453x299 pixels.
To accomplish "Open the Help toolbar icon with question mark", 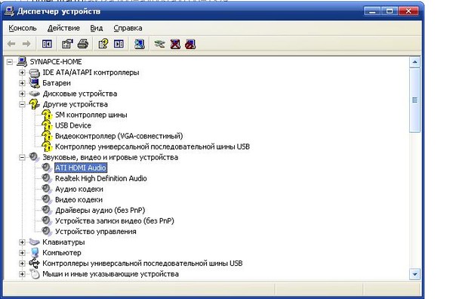I will [x=103, y=44].
